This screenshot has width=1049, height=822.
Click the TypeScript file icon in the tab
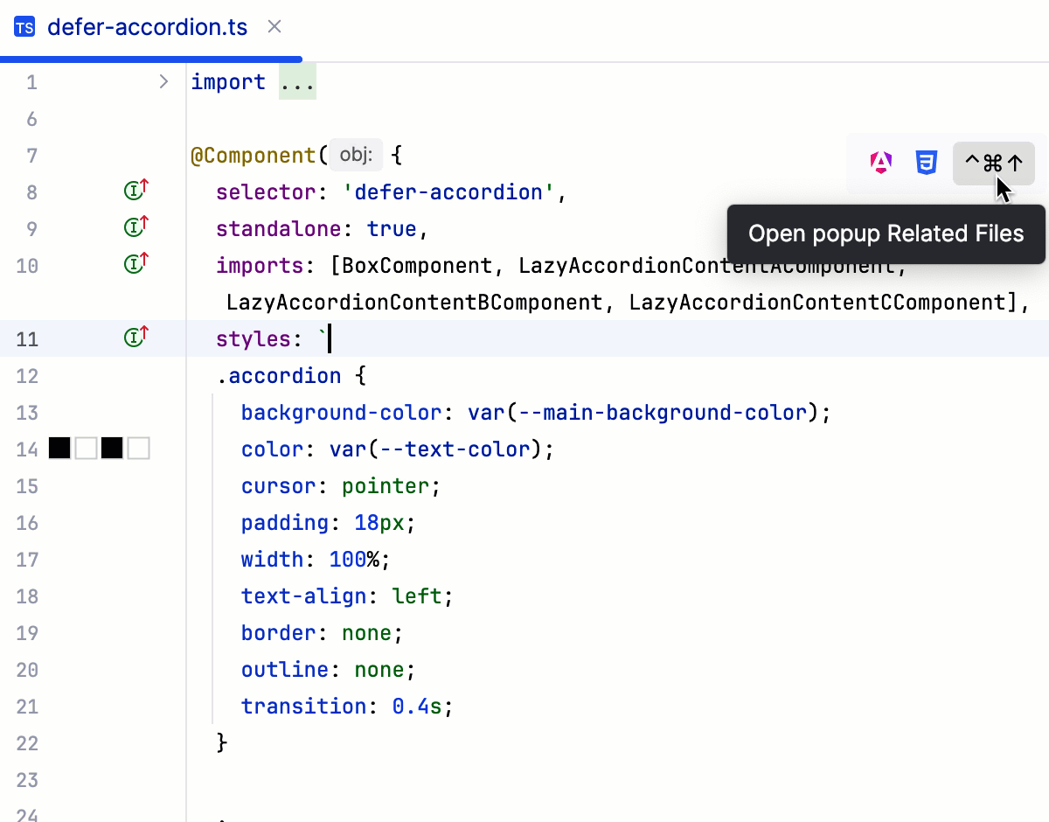point(24,26)
